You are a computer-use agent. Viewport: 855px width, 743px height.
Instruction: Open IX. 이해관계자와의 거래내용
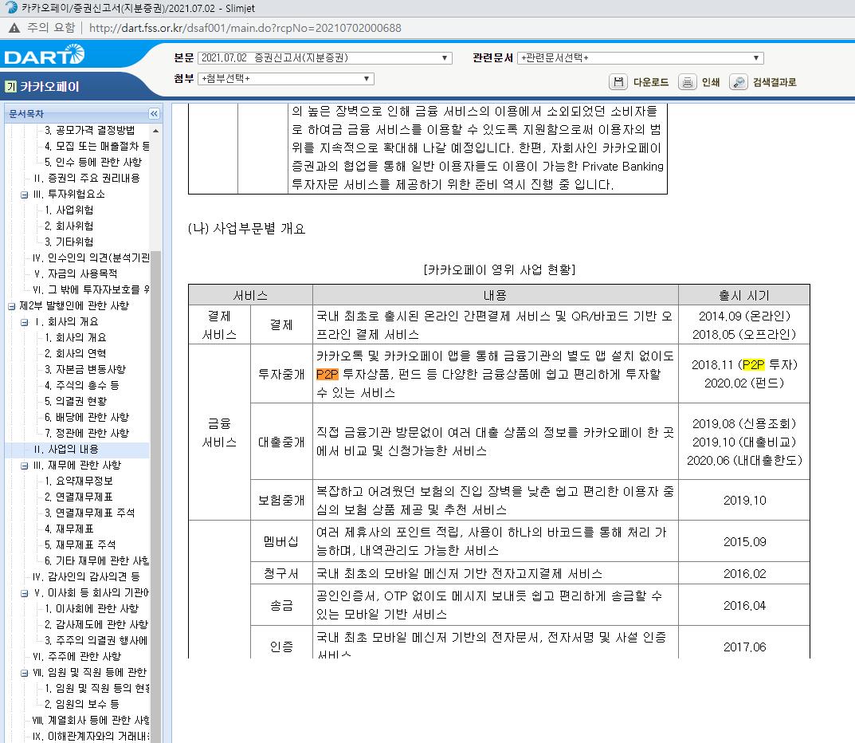(x=91, y=736)
